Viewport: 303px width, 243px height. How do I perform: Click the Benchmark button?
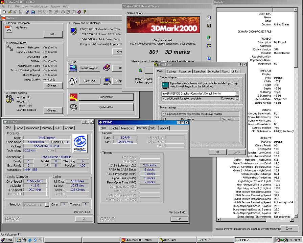tap(106, 97)
